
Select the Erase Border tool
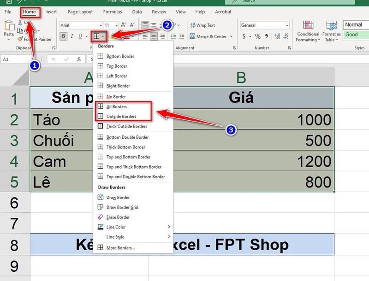point(117,217)
